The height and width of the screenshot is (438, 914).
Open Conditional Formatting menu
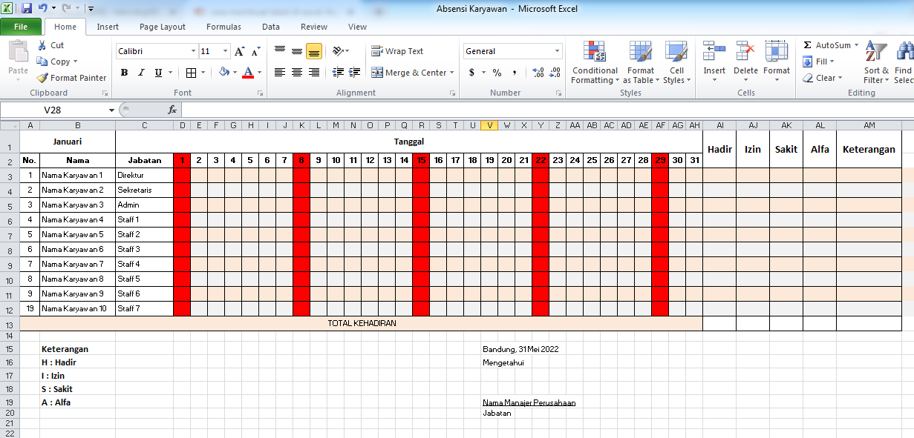[594, 63]
